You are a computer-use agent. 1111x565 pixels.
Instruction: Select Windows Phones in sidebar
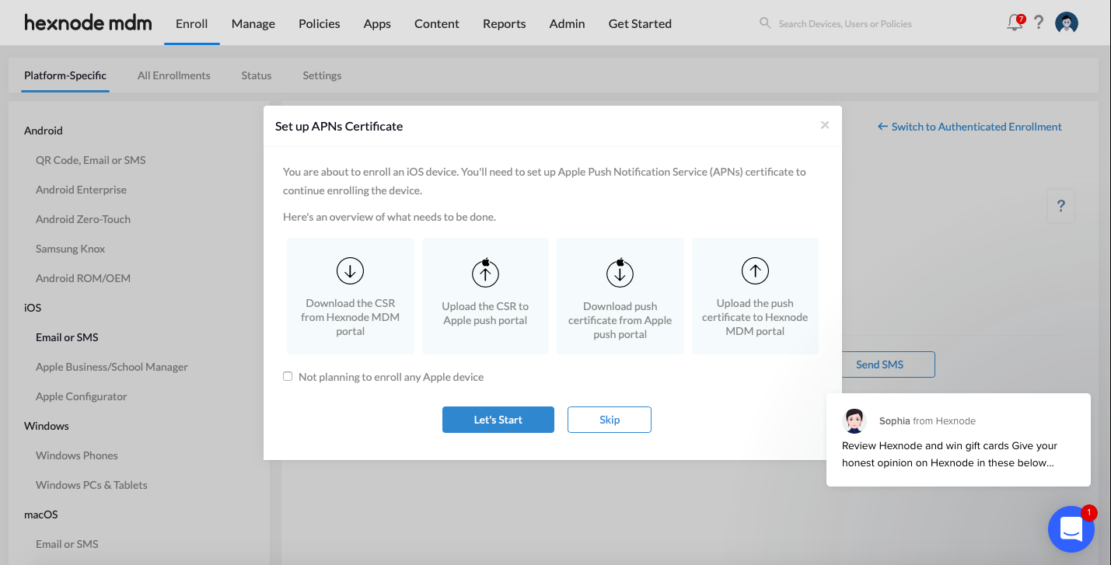[x=77, y=455]
